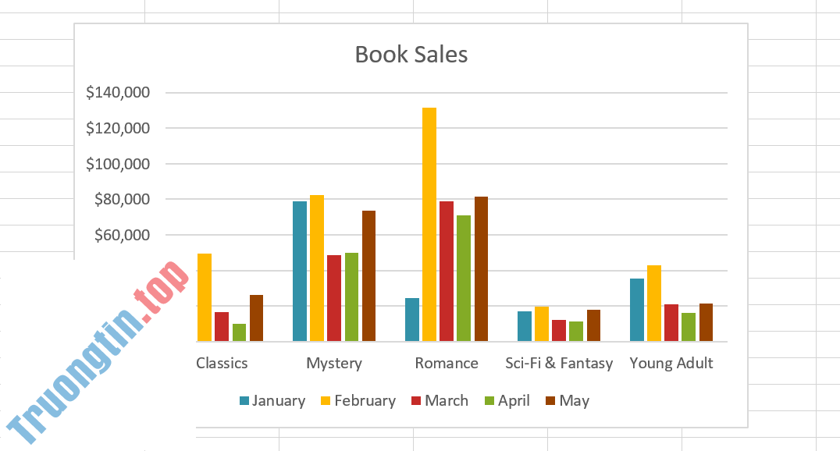Click the April legend color swatch

click(x=490, y=401)
